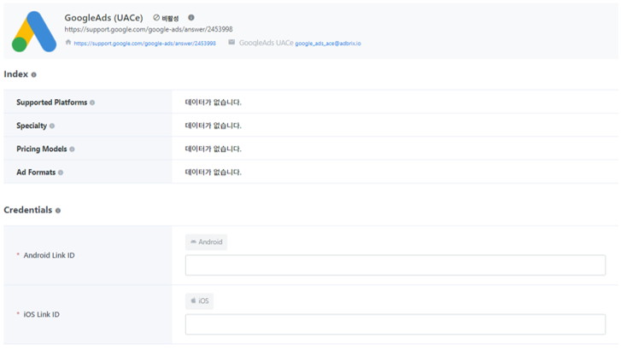Click the home icon before the support URL
The width and height of the screenshot is (621, 356).
coord(68,43)
